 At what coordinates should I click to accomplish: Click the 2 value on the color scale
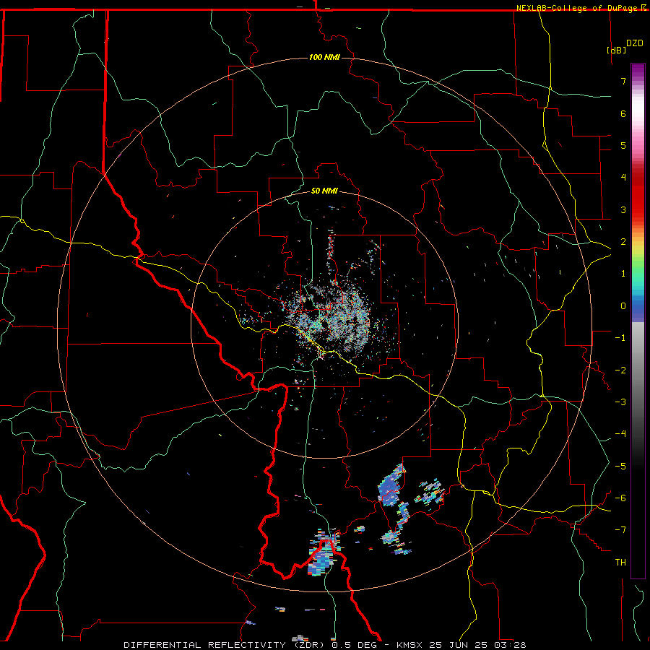coord(623,242)
